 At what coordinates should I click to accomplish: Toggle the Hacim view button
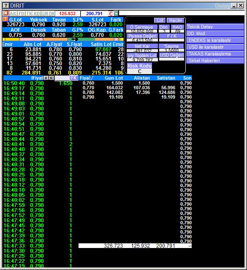coord(175,20)
